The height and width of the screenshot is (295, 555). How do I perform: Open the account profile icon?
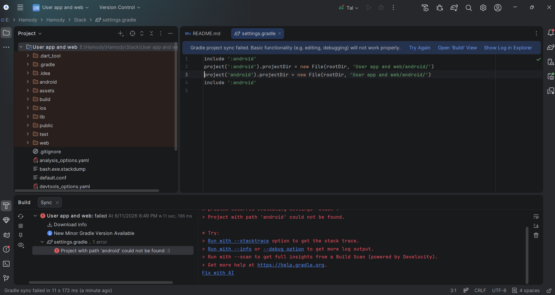pyautogui.click(x=498, y=8)
